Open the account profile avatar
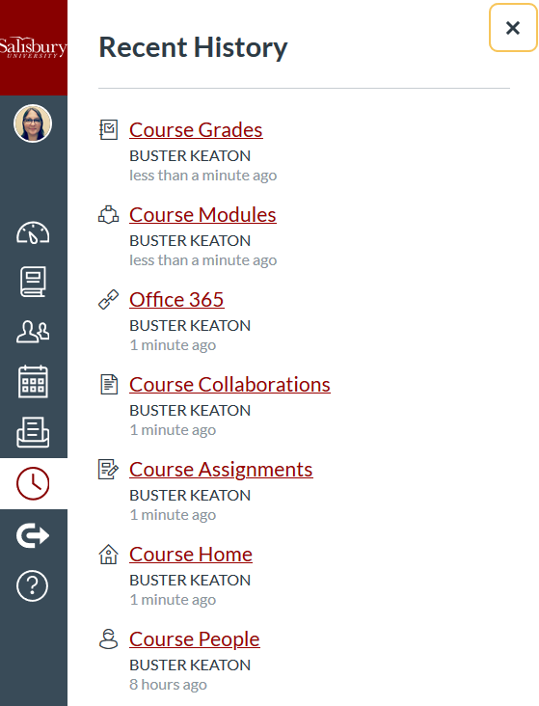Screen dimensions: 539x706 click(x=33, y=123)
